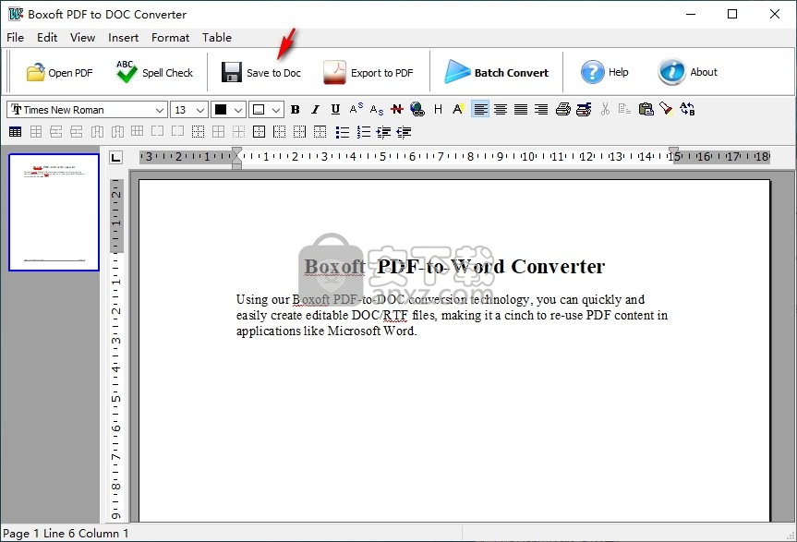Screen dimensions: 797x542
Task: Open the black text color dropdown
Action: 238,110
